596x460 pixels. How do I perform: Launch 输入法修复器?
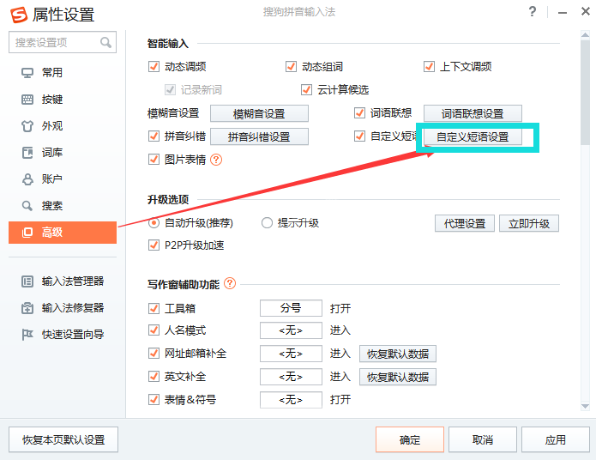pos(63,308)
